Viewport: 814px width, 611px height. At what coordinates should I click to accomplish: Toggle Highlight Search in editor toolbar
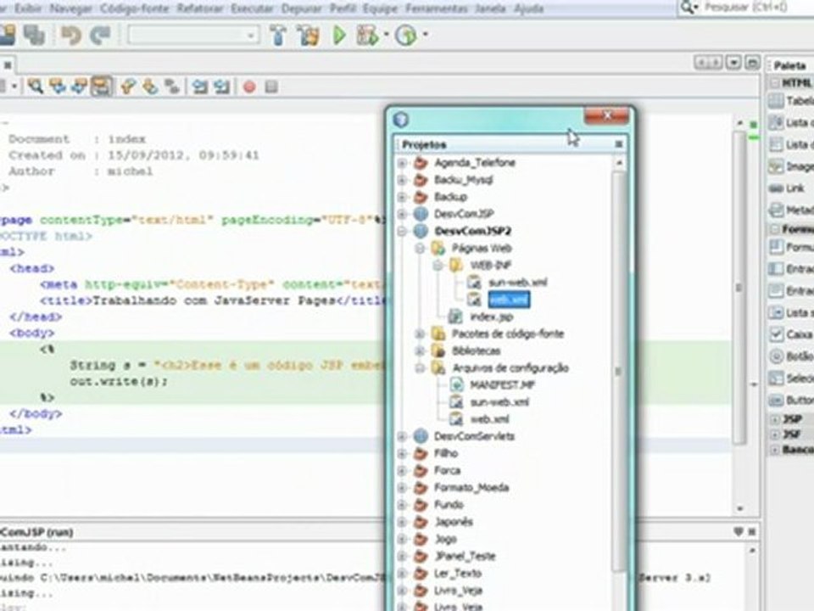coord(101,87)
